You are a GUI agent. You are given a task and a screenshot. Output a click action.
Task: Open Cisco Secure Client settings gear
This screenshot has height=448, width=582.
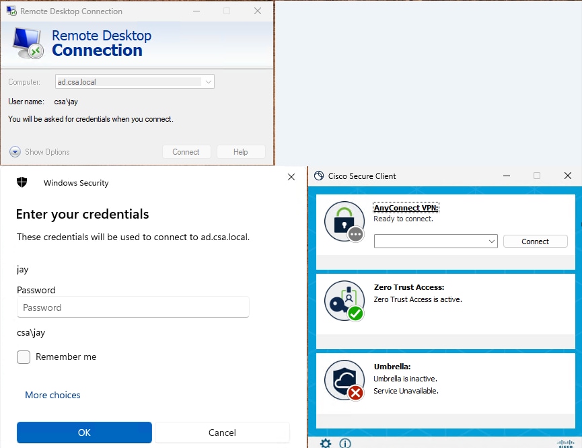coord(326,443)
